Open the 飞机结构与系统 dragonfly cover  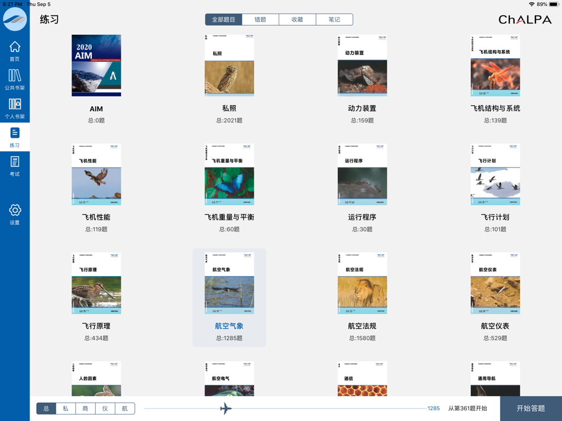pos(495,66)
